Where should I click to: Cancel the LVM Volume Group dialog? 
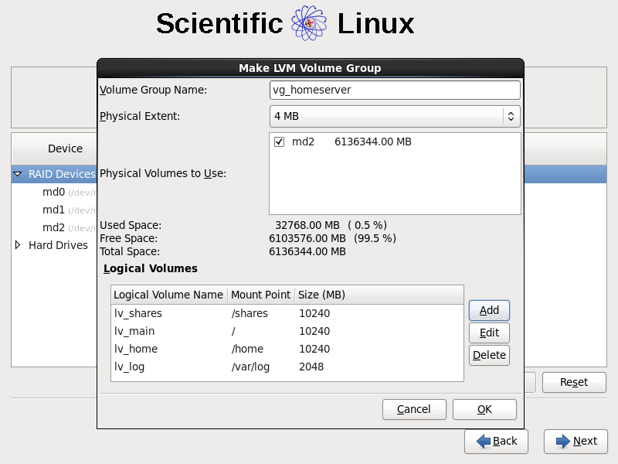[x=414, y=409]
